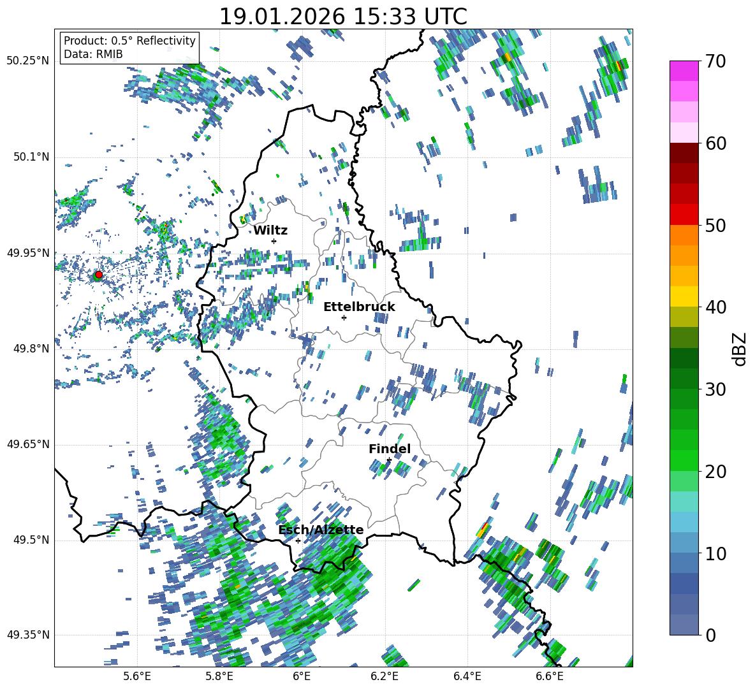Click the 6.4°E longitude label

pos(467,676)
